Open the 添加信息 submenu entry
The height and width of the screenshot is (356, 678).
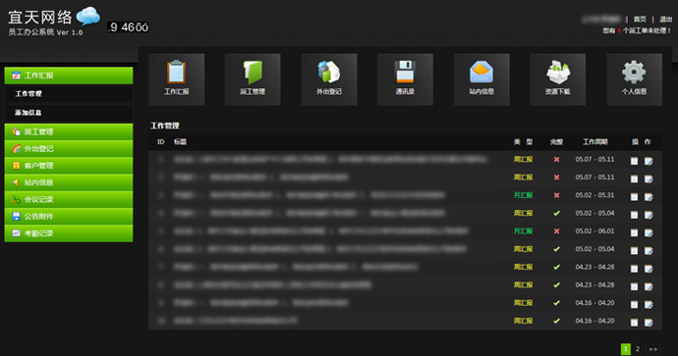coord(69,113)
